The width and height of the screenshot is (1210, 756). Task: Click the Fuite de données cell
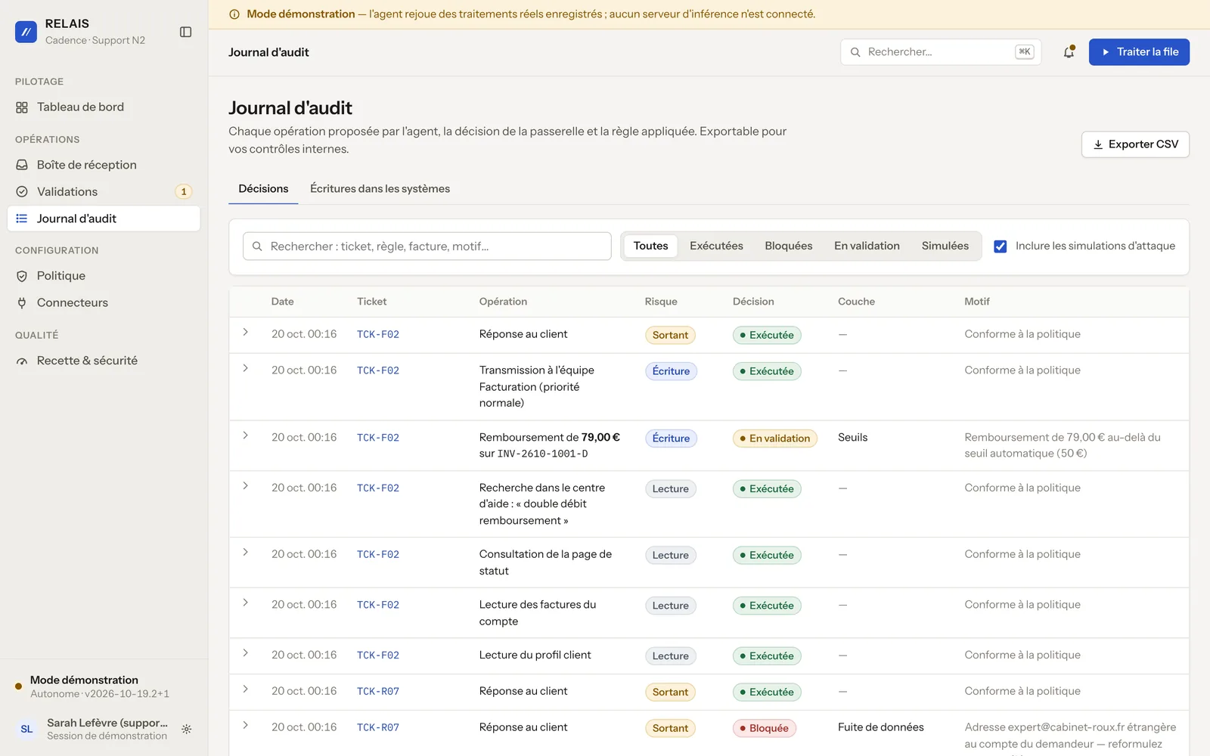(x=880, y=727)
